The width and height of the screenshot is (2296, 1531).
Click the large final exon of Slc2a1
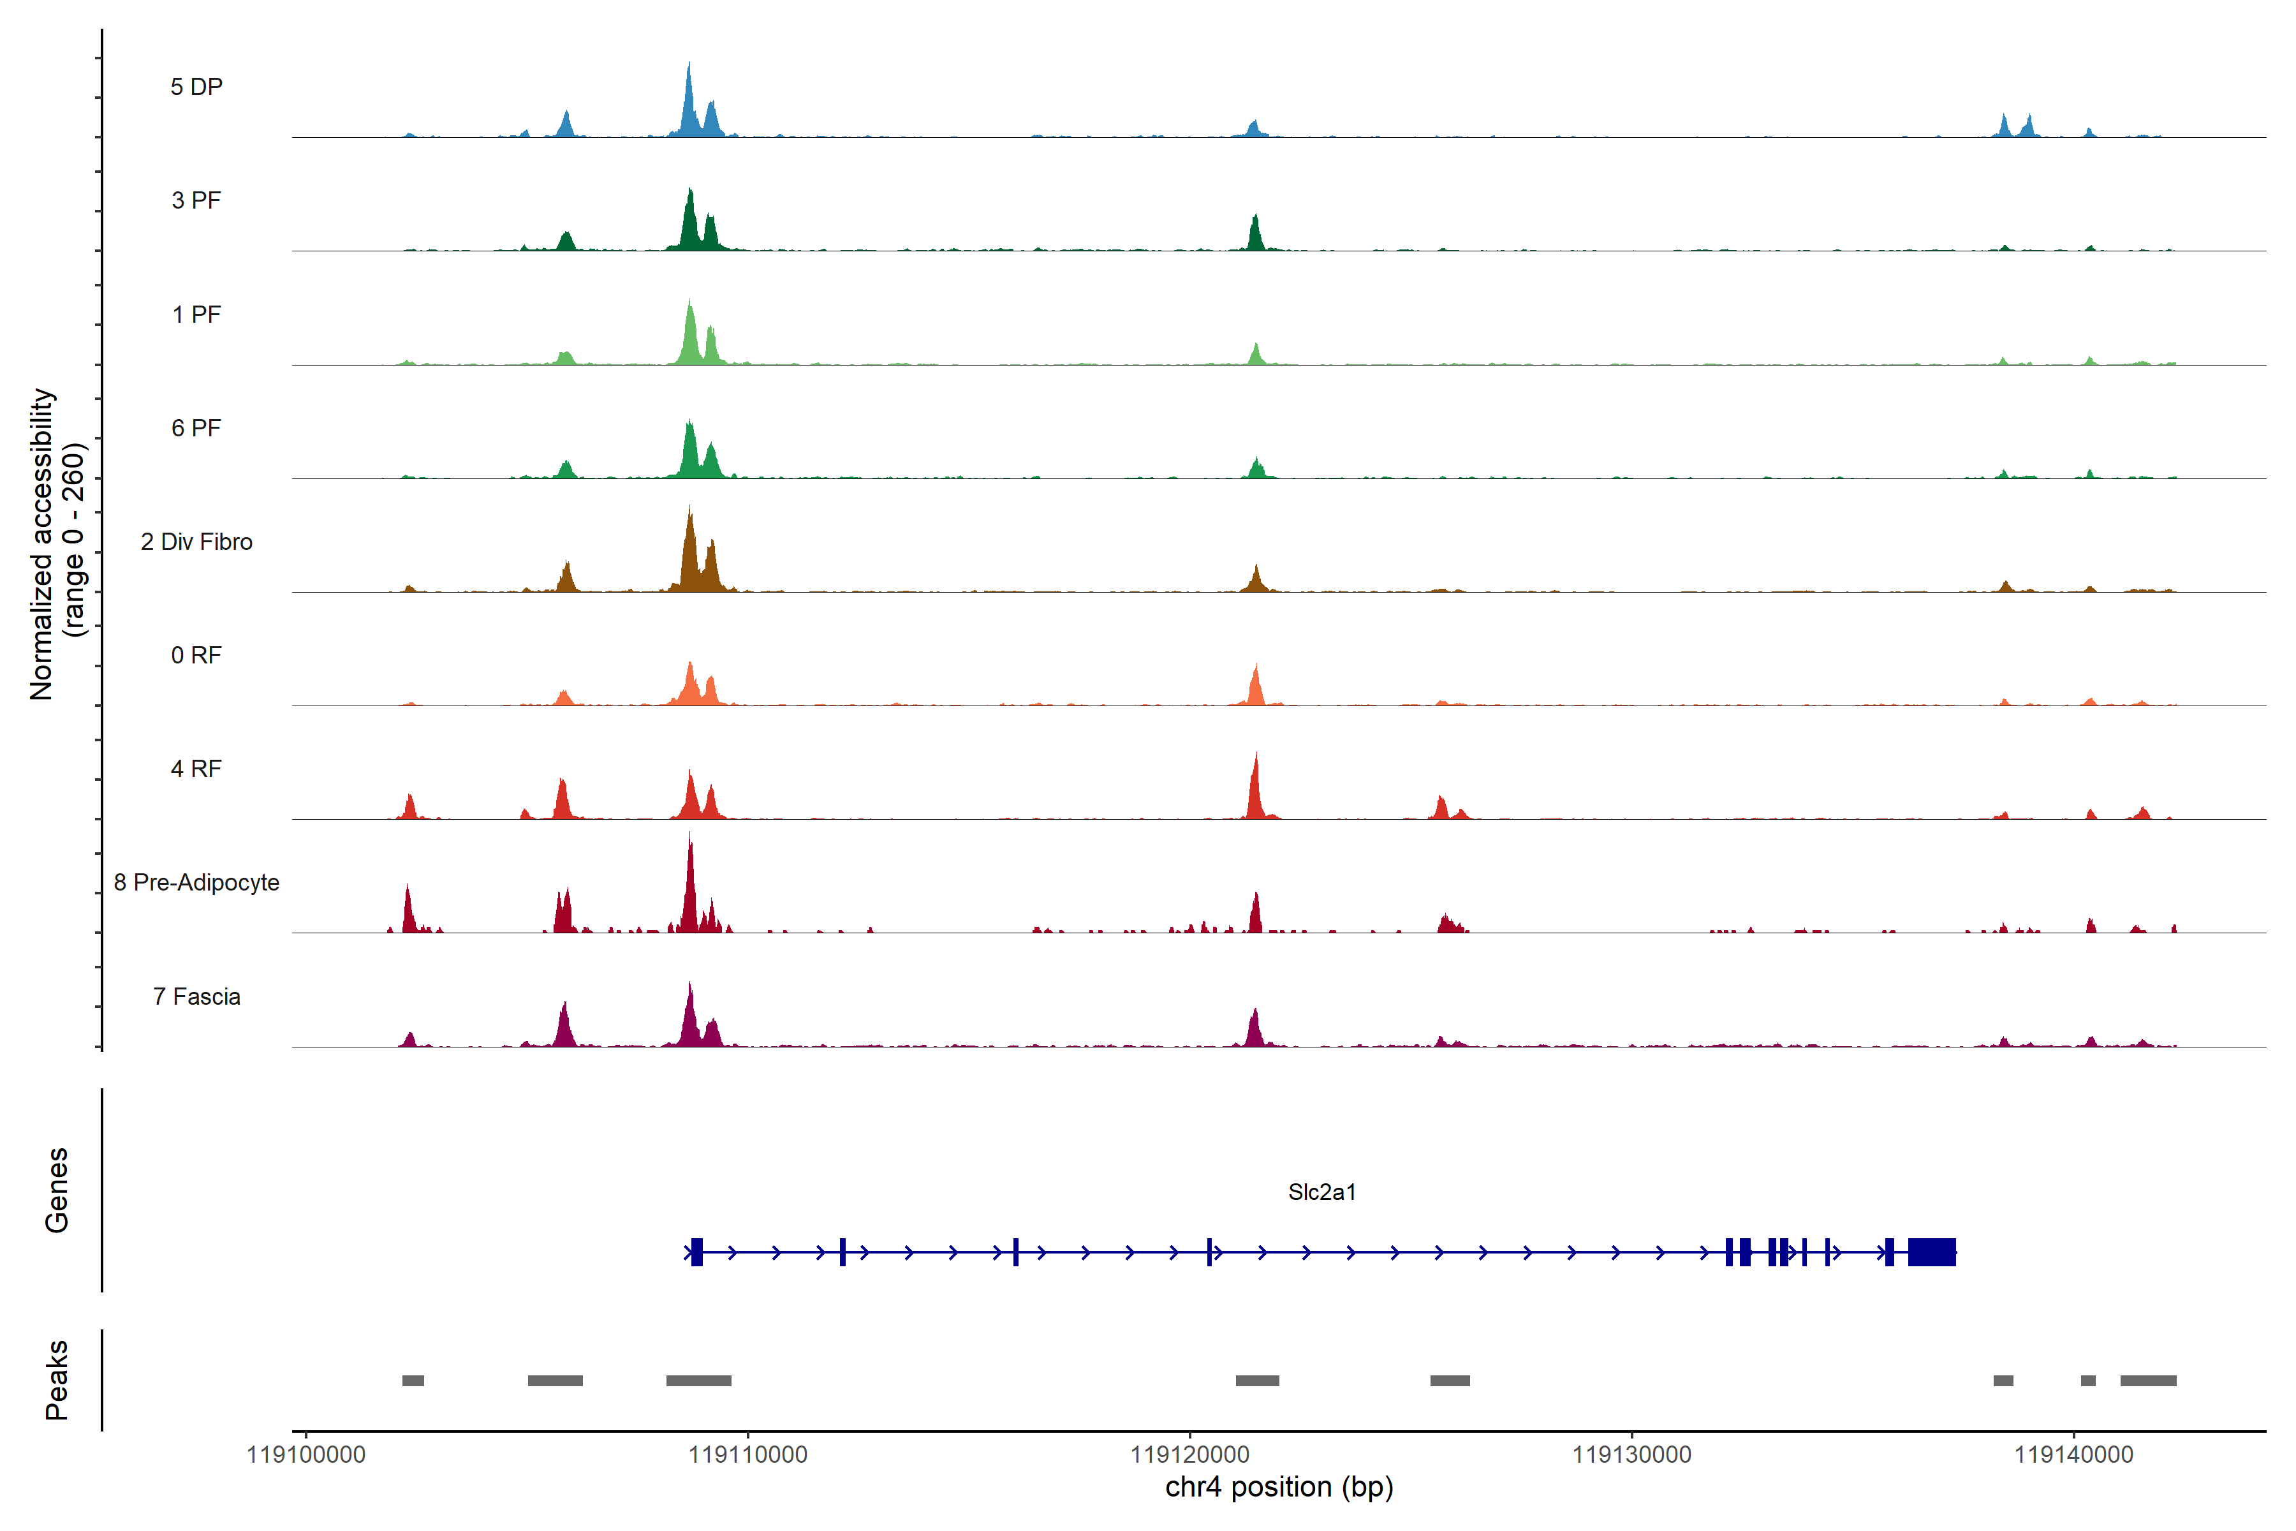[1932, 1252]
